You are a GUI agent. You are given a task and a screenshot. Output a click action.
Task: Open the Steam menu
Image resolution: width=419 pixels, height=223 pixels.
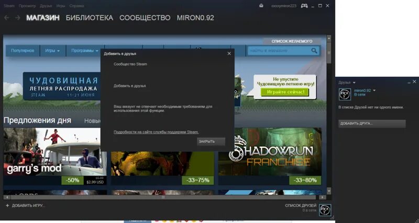point(9,6)
